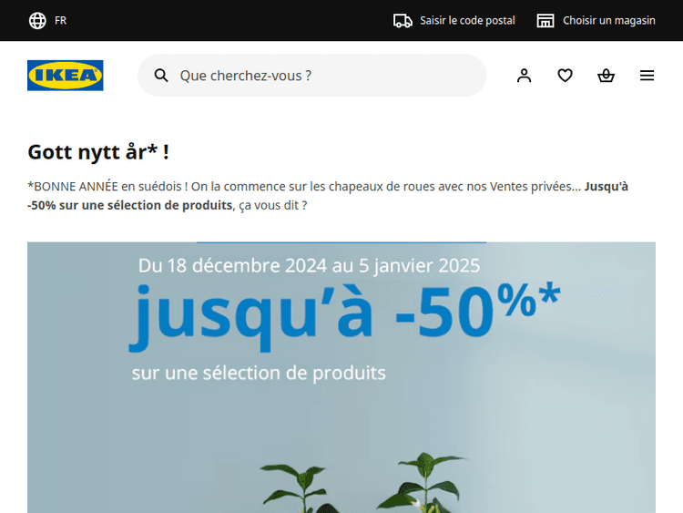Open the user account icon
Image resolution: width=683 pixels, height=513 pixels.
point(524,76)
